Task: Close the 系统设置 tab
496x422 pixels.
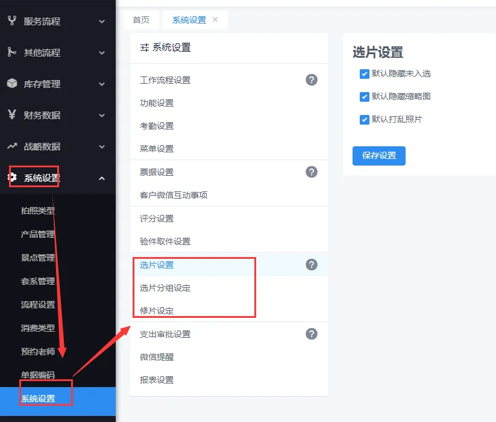Action: tap(215, 20)
